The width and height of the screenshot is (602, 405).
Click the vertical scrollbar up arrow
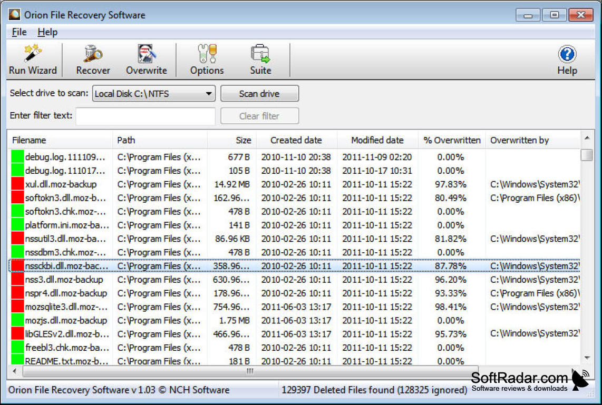tap(587, 138)
